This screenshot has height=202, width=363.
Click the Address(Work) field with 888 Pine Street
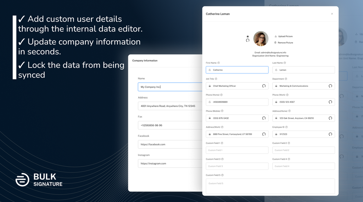click(237, 134)
